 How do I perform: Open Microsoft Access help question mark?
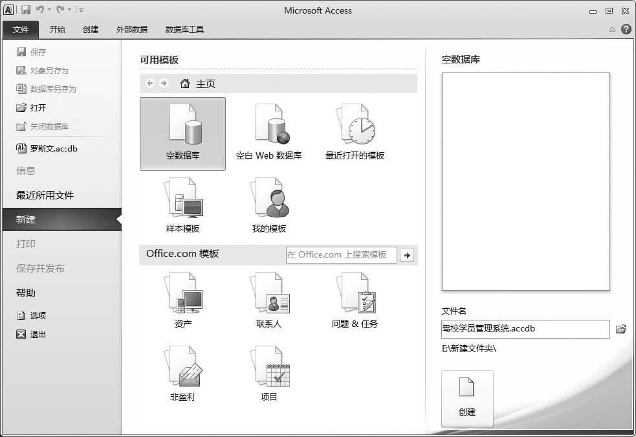[x=626, y=29]
